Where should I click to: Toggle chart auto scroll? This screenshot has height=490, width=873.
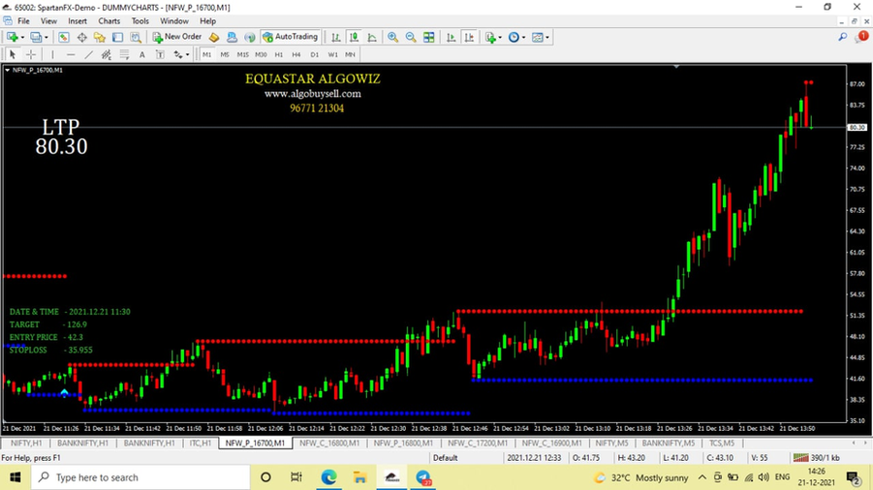(x=451, y=37)
